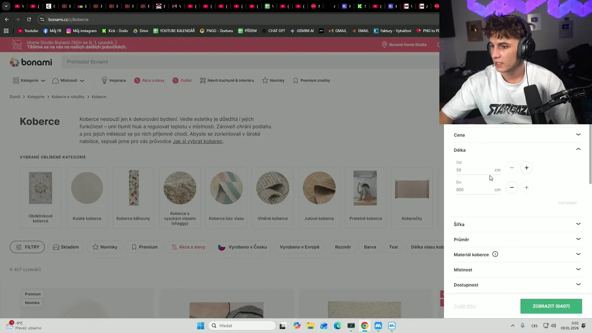Reload the page with the refresh icon
Viewport: 592px width, 333px height.
[x=29, y=19]
